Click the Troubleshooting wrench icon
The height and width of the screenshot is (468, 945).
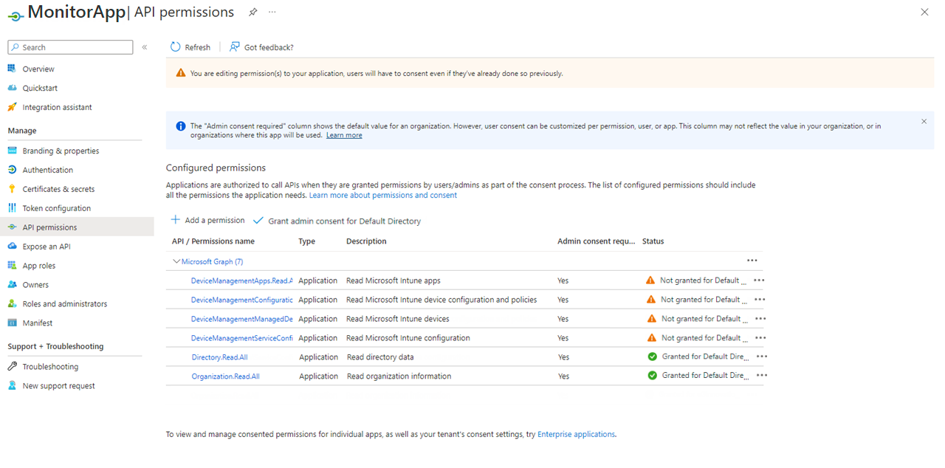[12, 367]
